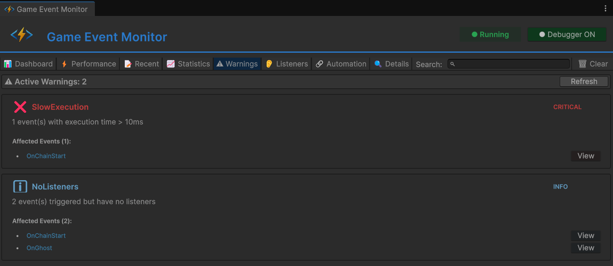Click the Automation chain link icon
Viewport: 613px width, 266px height.
319,64
